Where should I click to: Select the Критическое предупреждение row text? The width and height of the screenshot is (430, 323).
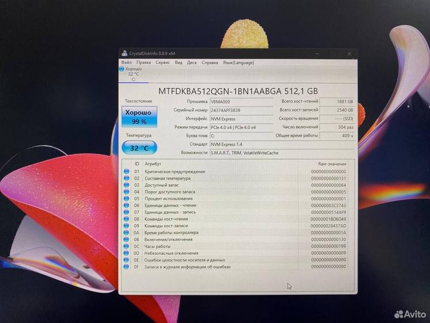[x=175, y=171]
